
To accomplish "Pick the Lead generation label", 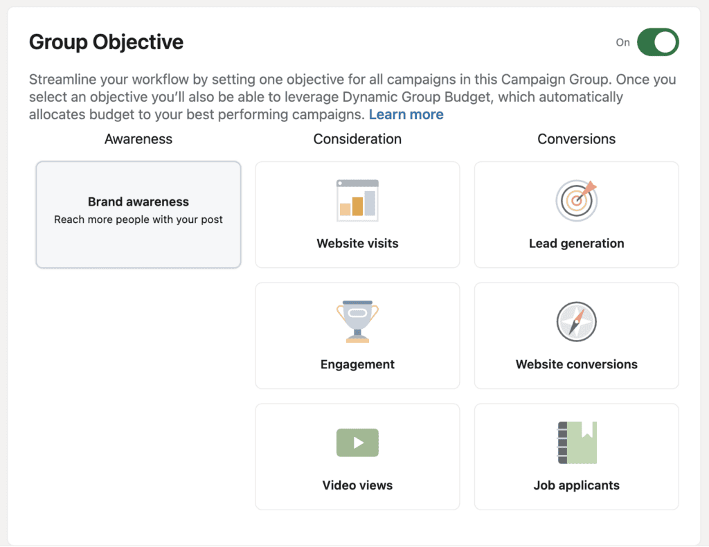I will (x=577, y=243).
